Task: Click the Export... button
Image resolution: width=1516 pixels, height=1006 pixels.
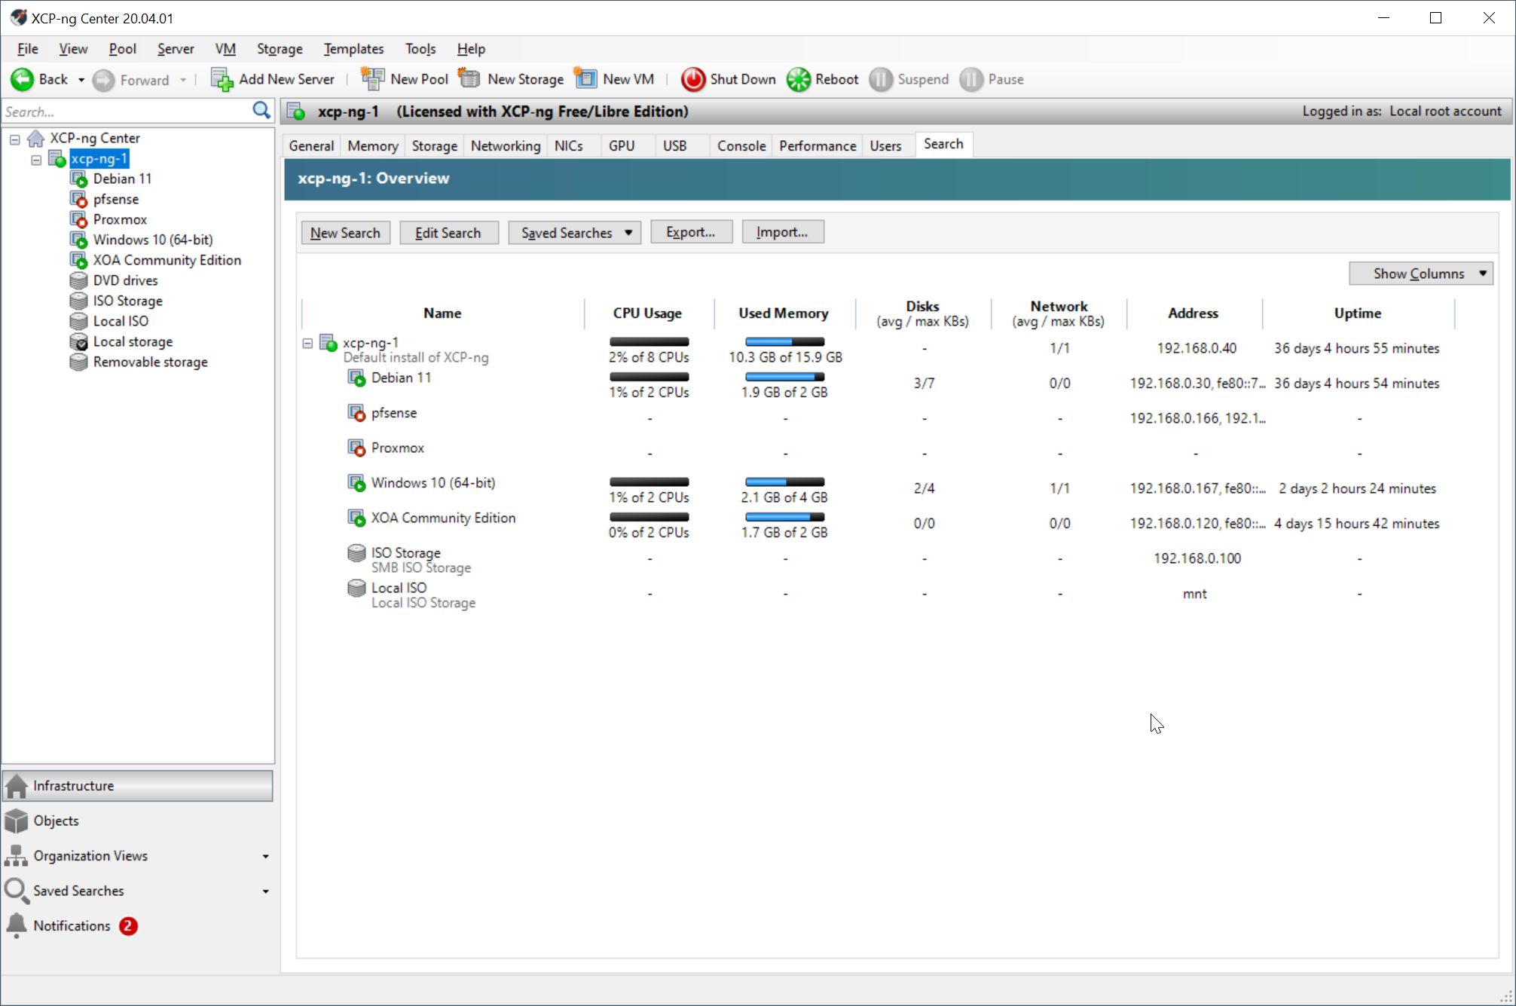Action: [690, 232]
